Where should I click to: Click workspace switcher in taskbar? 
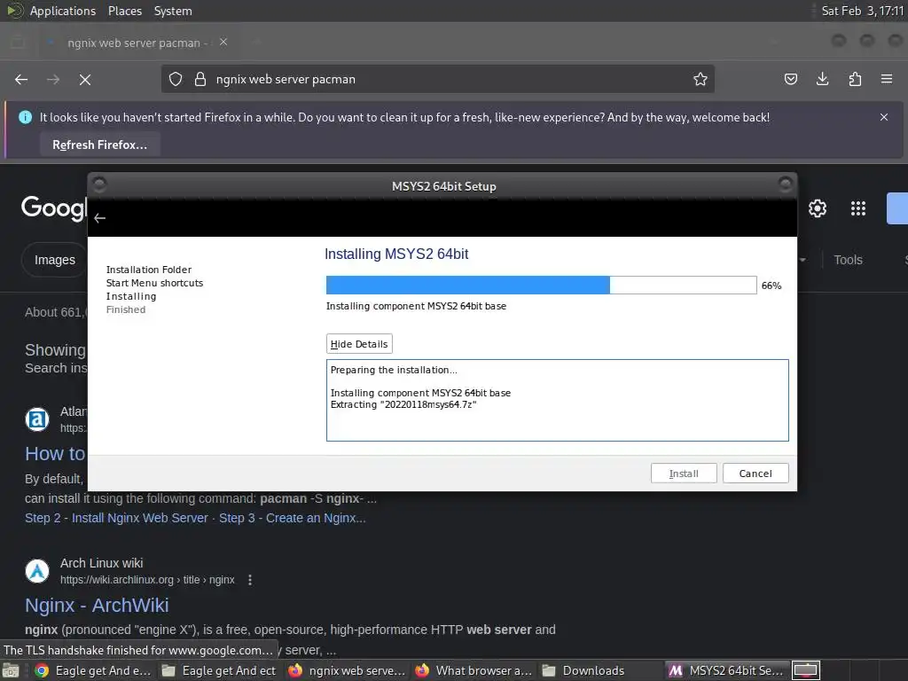806,670
